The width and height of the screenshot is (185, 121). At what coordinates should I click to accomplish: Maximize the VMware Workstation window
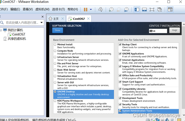coord(169,2)
